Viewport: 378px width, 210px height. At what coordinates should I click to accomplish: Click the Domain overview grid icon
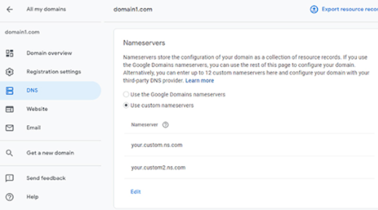tap(9, 53)
